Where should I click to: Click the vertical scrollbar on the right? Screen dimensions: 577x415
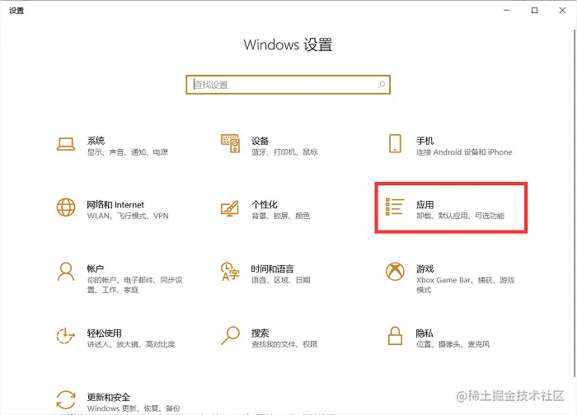tap(575, 203)
